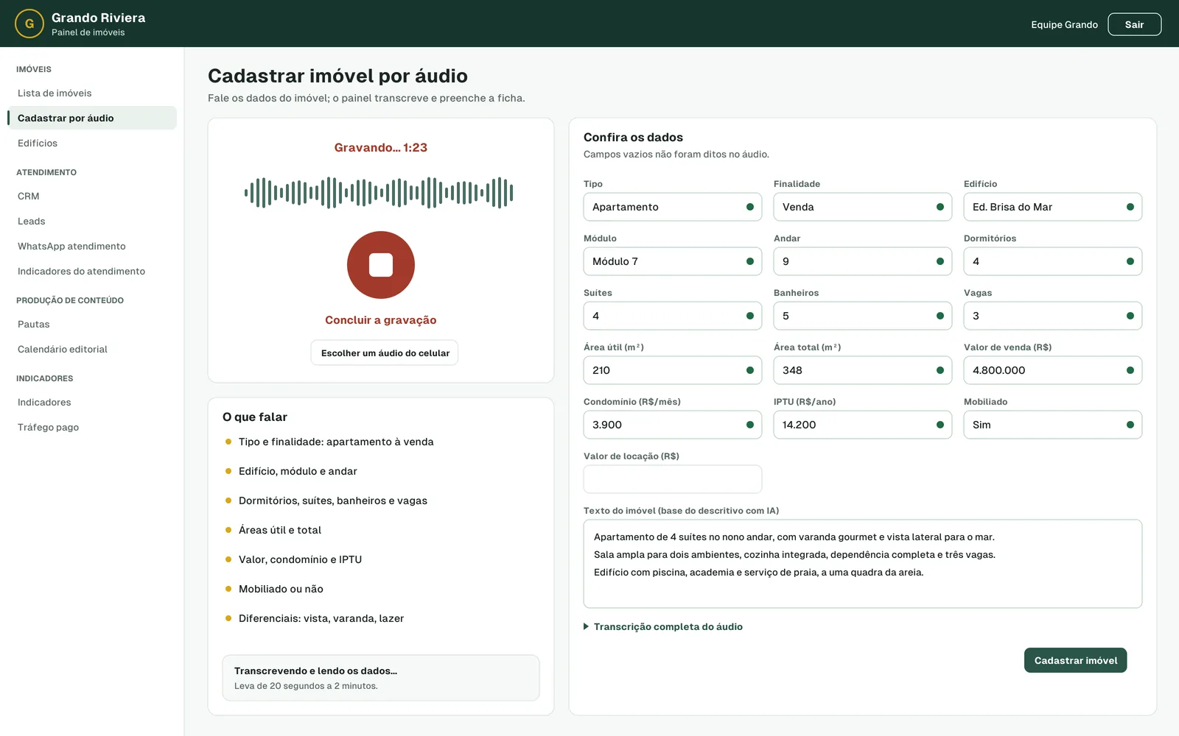Open Pautas in sidebar
The image size is (1179, 736).
pyautogui.click(x=92, y=325)
